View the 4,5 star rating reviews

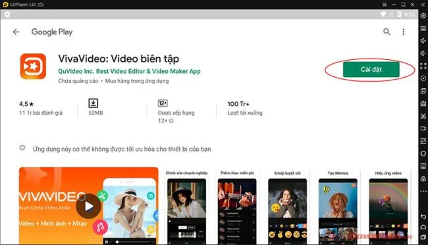(x=26, y=104)
